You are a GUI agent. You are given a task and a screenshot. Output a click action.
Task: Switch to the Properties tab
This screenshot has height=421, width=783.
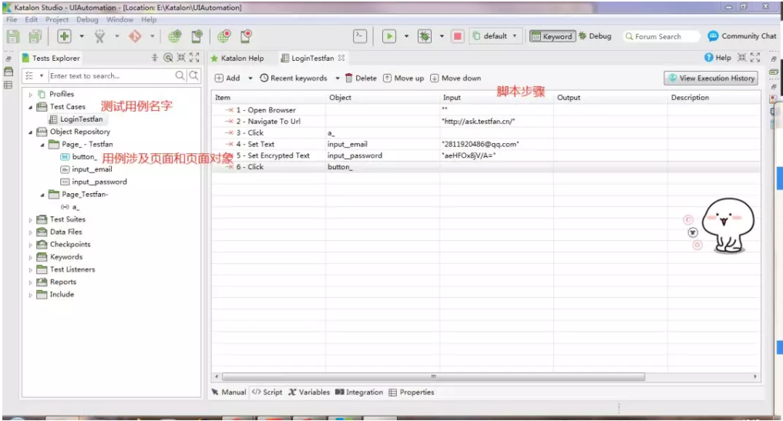412,392
